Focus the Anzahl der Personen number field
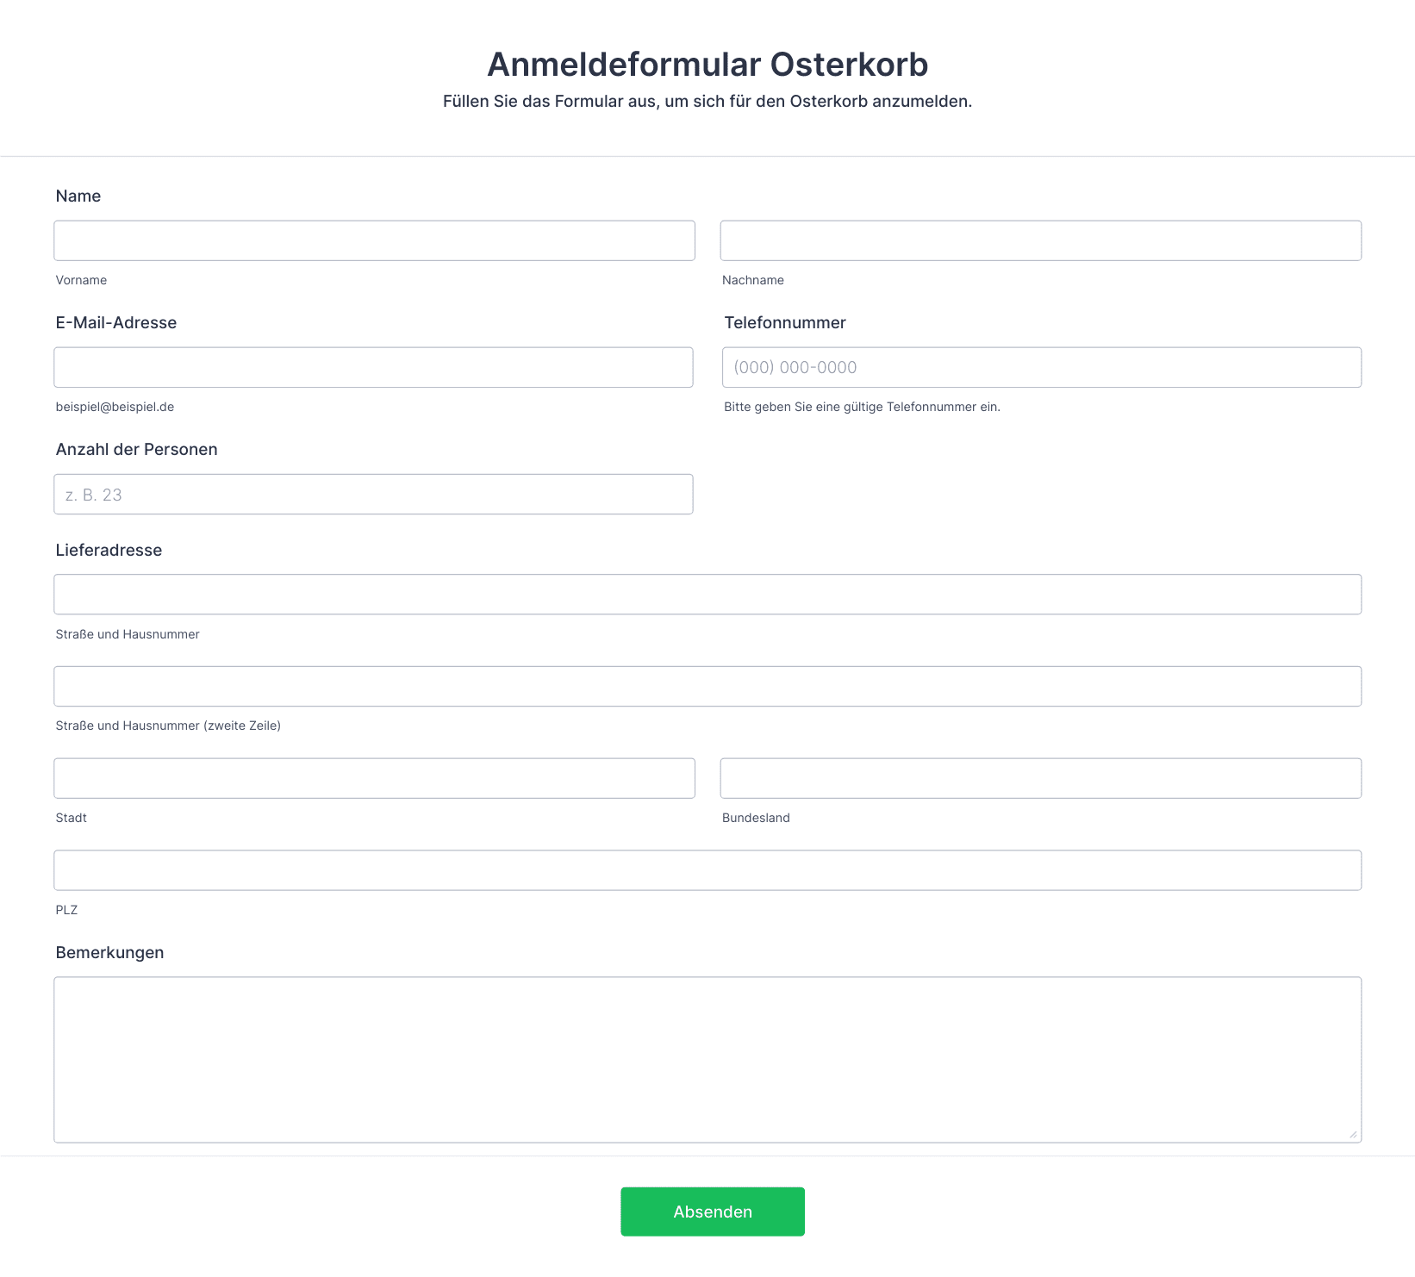Viewport: 1415px width, 1277px height. click(373, 494)
